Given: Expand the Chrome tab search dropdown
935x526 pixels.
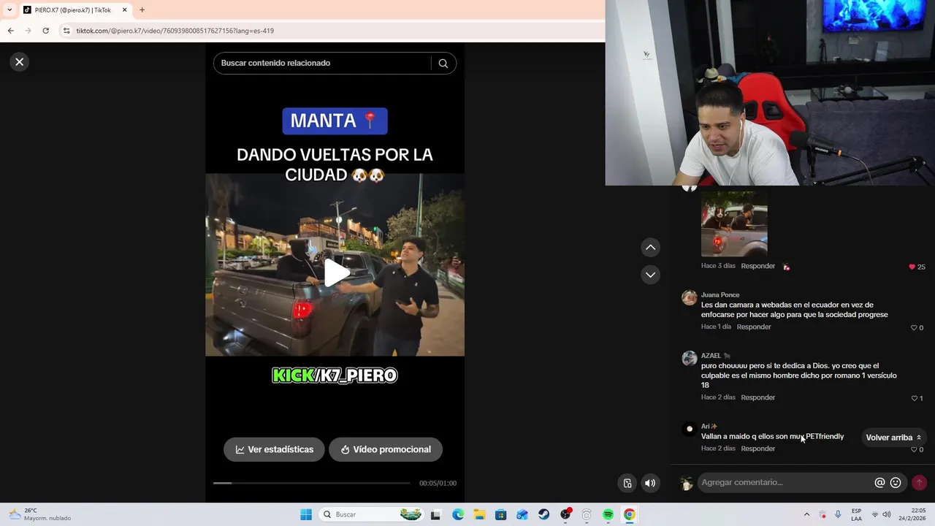Looking at the screenshot, I should pyautogui.click(x=9, y=10).
